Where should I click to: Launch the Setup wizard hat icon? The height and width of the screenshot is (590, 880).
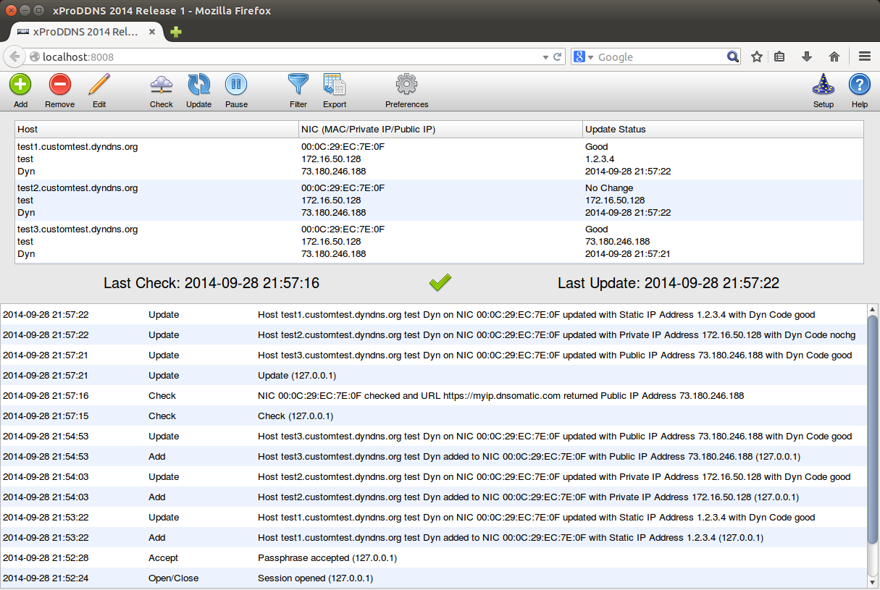[824, 85]
